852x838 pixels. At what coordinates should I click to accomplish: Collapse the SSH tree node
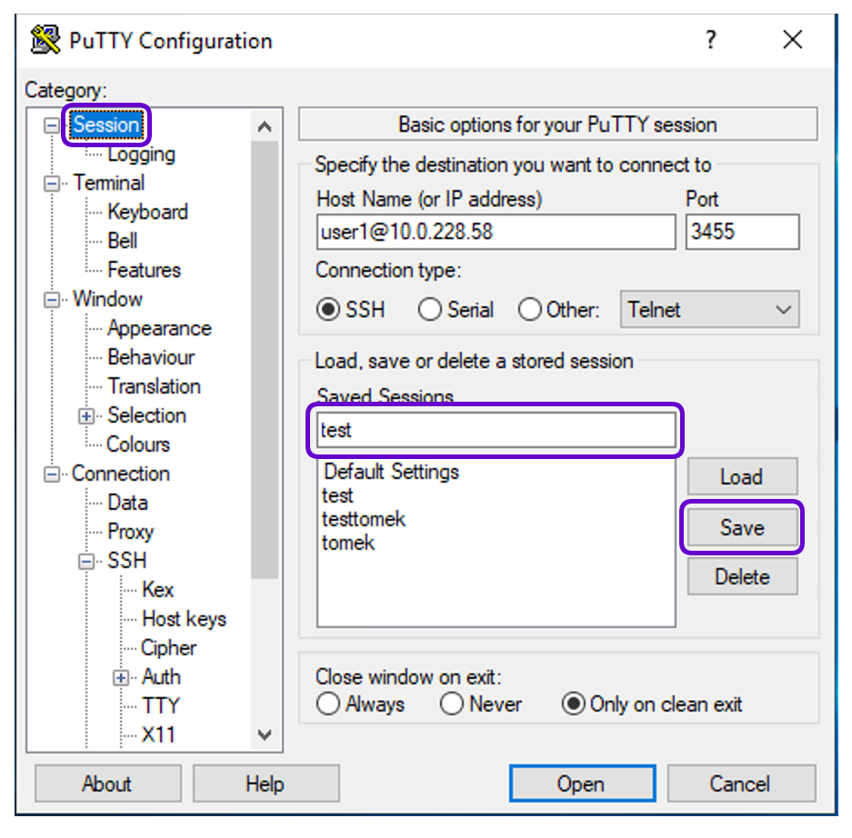pyautogui.click(x=87, y=562)
